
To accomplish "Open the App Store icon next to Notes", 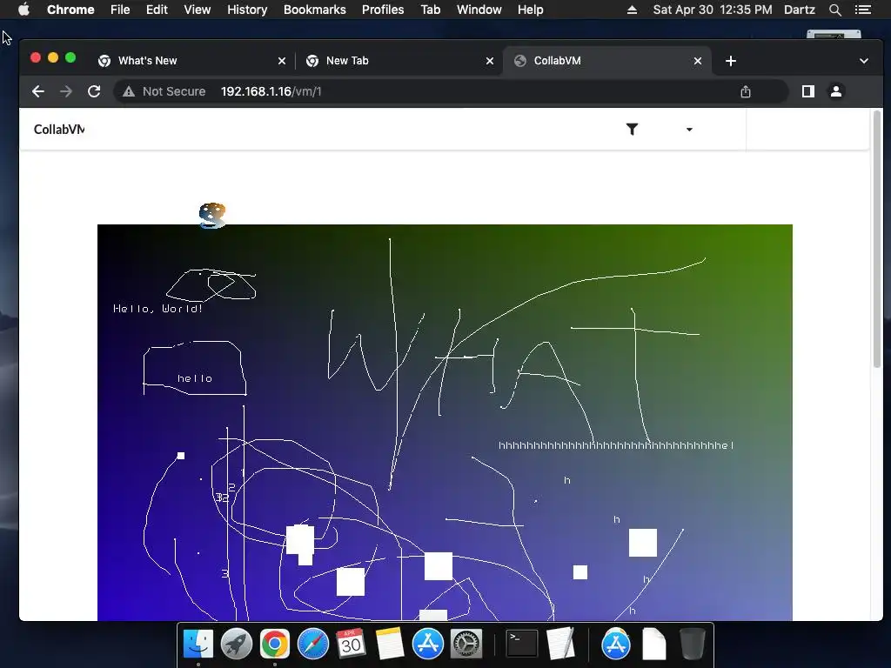I will 428,645.
